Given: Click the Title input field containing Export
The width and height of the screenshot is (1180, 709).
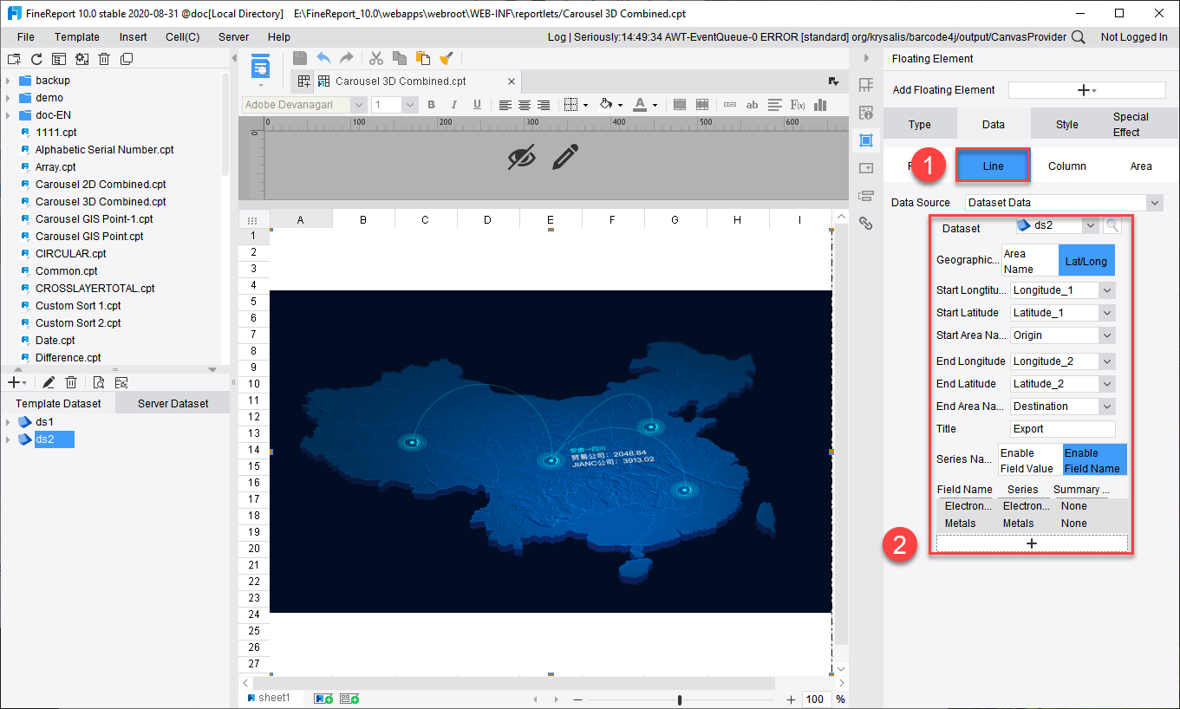Looking at the screenshot, I should click(x=1062, y=429).
